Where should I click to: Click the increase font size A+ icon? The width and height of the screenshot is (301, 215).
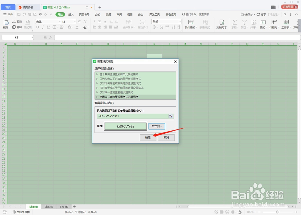tap(79, 21)
